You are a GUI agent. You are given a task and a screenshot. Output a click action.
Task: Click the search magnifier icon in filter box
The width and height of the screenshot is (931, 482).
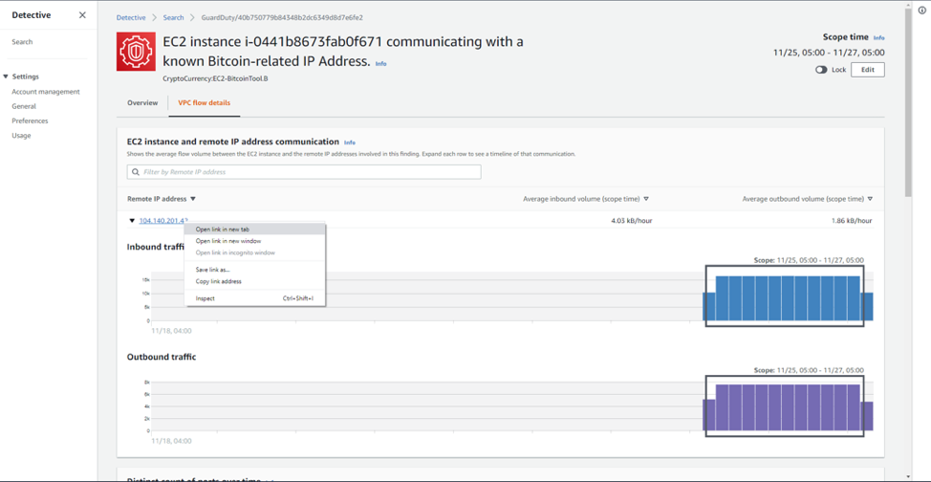click(135, 172)
